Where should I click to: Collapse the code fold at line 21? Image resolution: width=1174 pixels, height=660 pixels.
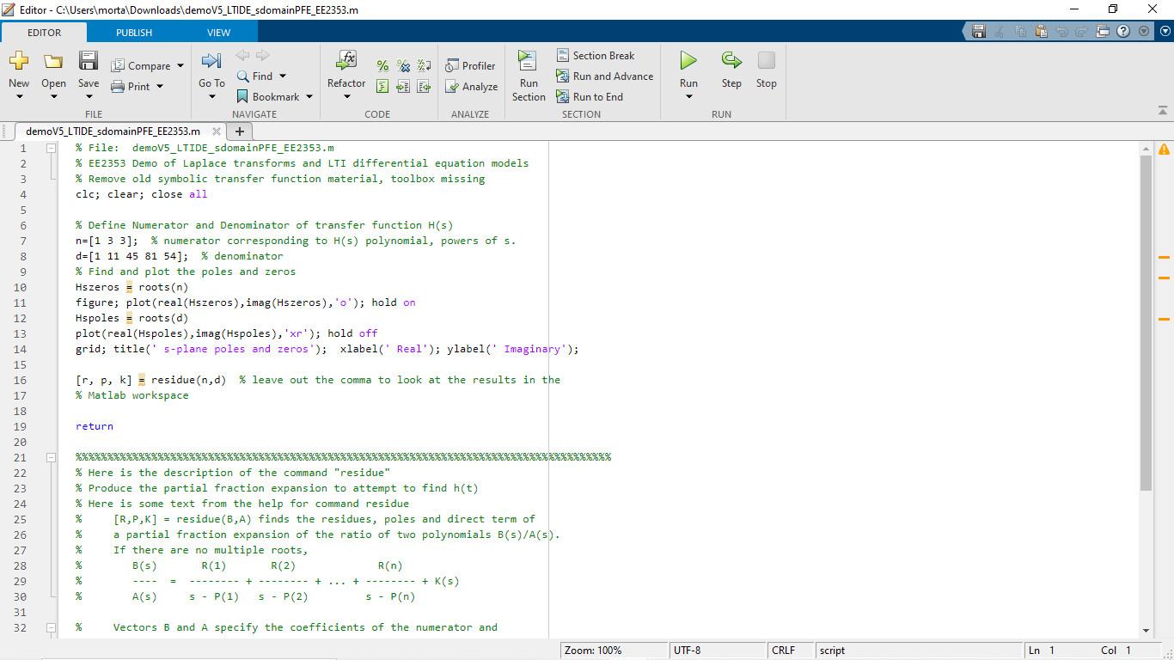pyautogui.click(x=51, y=457)
